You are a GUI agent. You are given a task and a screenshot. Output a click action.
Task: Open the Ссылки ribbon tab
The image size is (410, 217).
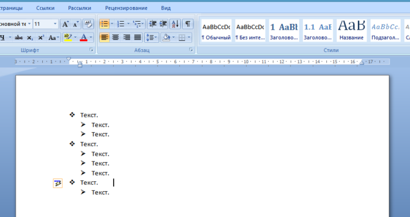[45, 8]
